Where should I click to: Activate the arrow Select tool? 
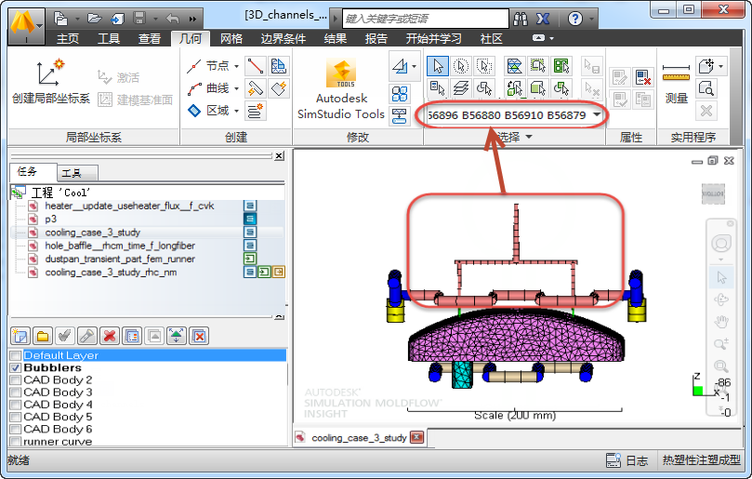click(438, 66)
